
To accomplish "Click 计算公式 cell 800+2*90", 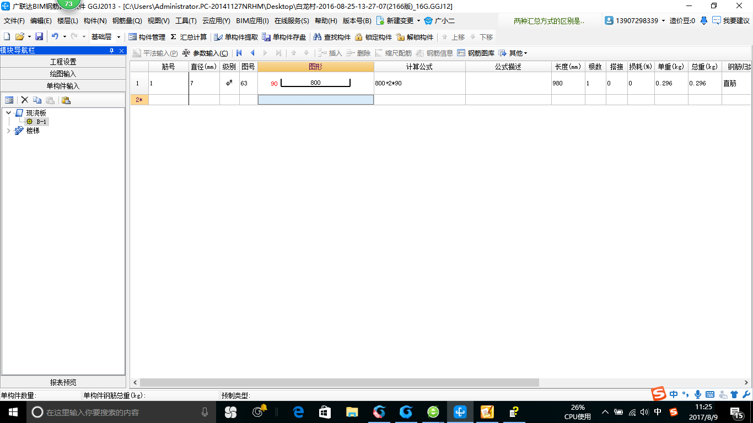I will 419,83.
